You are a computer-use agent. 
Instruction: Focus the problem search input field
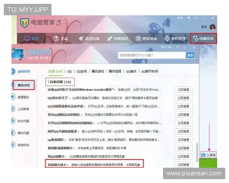point(152,55)
